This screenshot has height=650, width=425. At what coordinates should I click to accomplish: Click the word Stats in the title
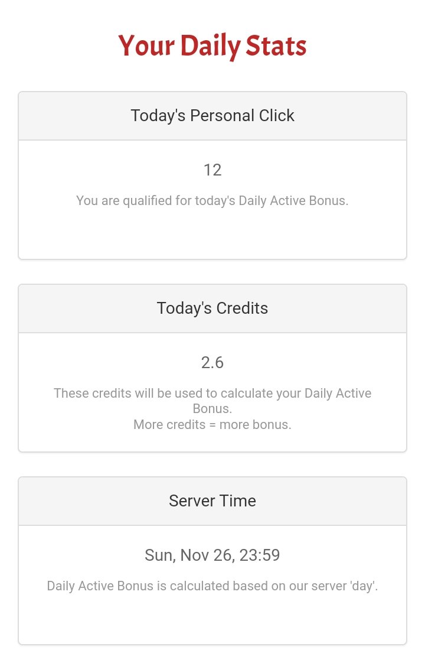[x=276, y=45]
